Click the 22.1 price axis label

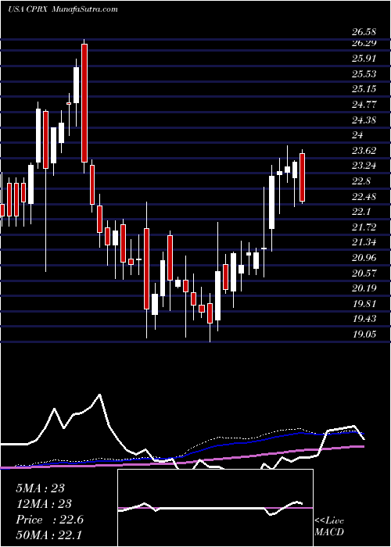(361, 212)
